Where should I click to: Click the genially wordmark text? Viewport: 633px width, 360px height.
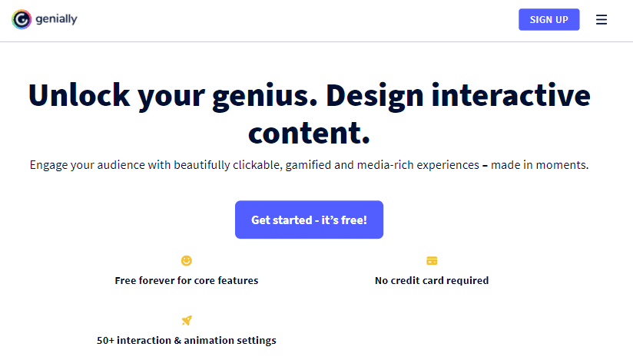pos(57,19)
